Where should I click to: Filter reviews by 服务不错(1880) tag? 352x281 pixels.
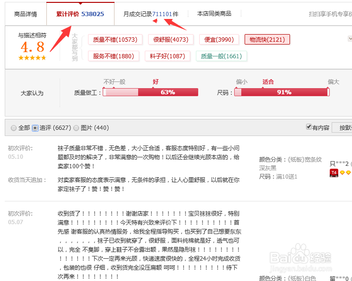click(114, 56)
